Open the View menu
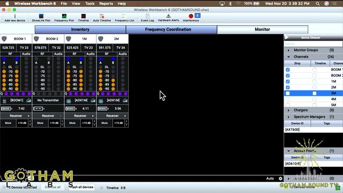Screen dimensions: 343x193 [76, 4]
